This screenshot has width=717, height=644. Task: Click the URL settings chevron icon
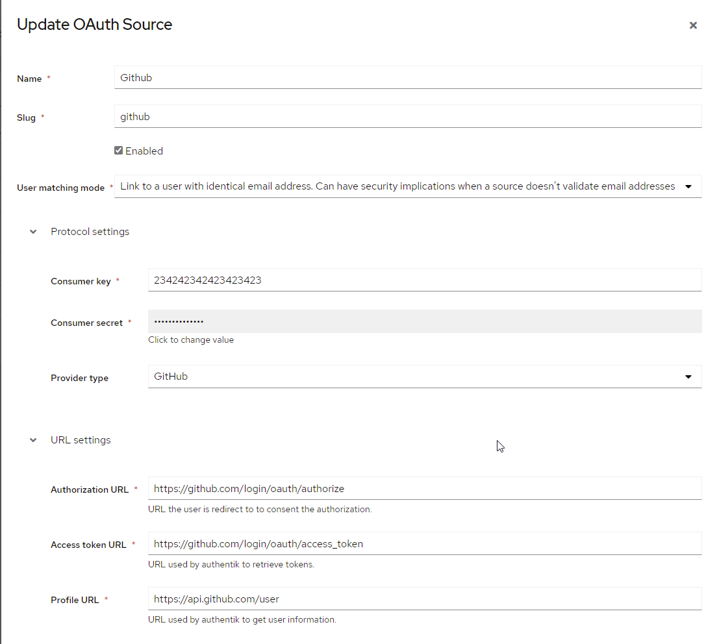(x=32, y=440)
